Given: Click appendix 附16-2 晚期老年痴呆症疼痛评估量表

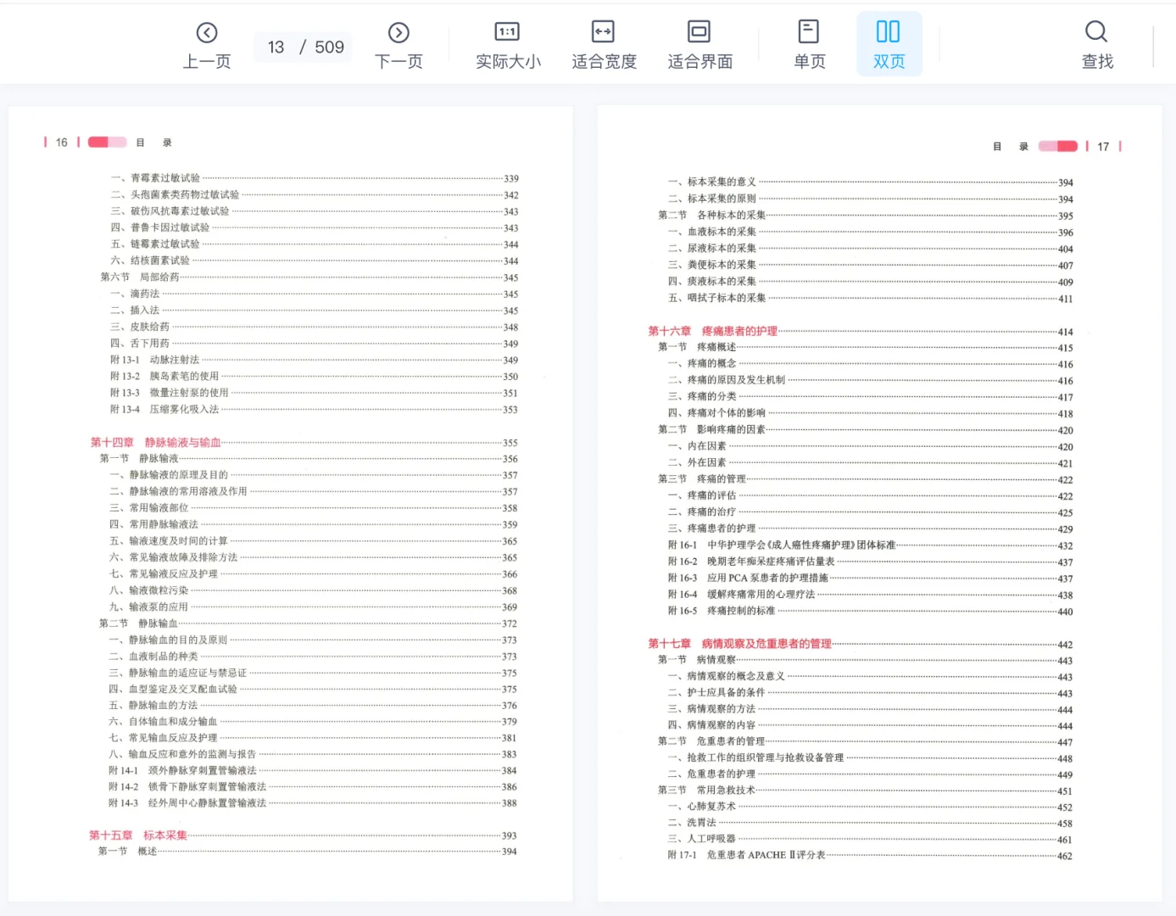Looking at the screenshot, I should pyautogui.click(x=751, y=561).
